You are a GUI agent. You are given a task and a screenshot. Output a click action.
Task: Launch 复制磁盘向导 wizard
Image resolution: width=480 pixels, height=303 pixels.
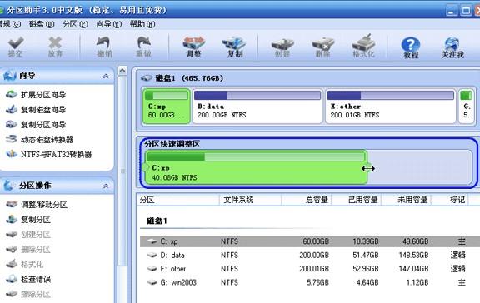[36, 109]
